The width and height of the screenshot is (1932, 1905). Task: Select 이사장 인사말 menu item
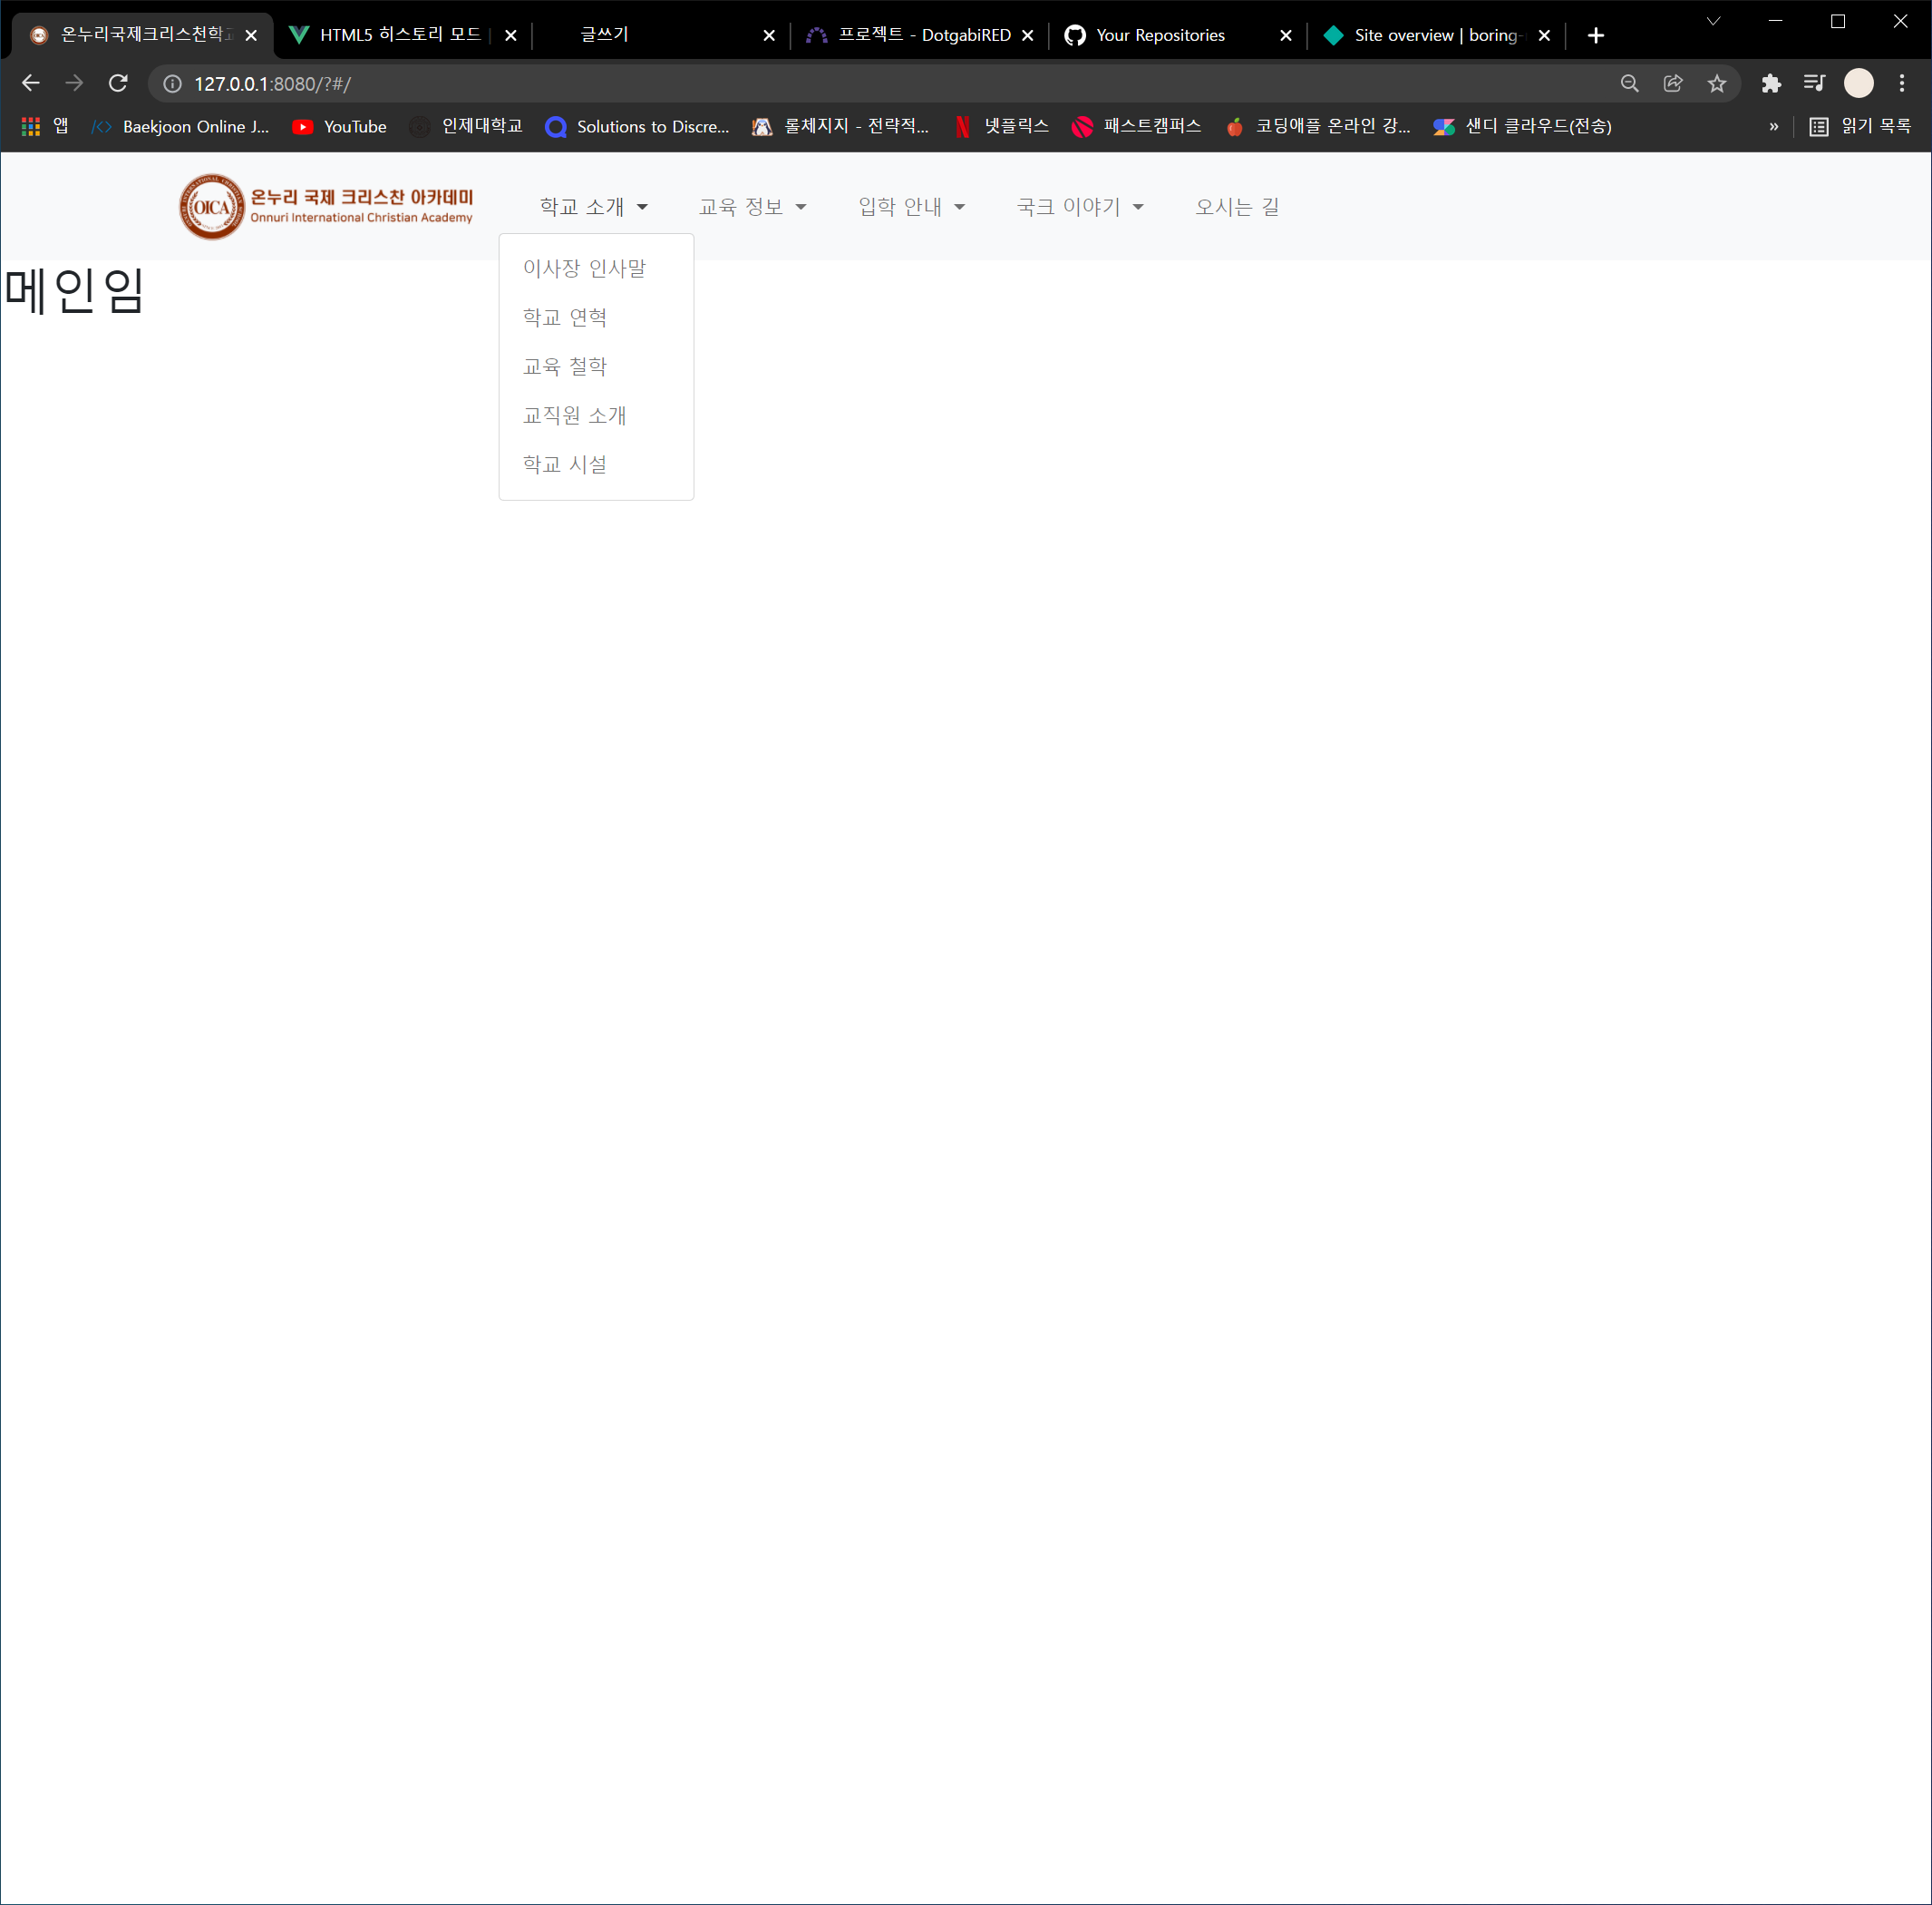[584, 269]
